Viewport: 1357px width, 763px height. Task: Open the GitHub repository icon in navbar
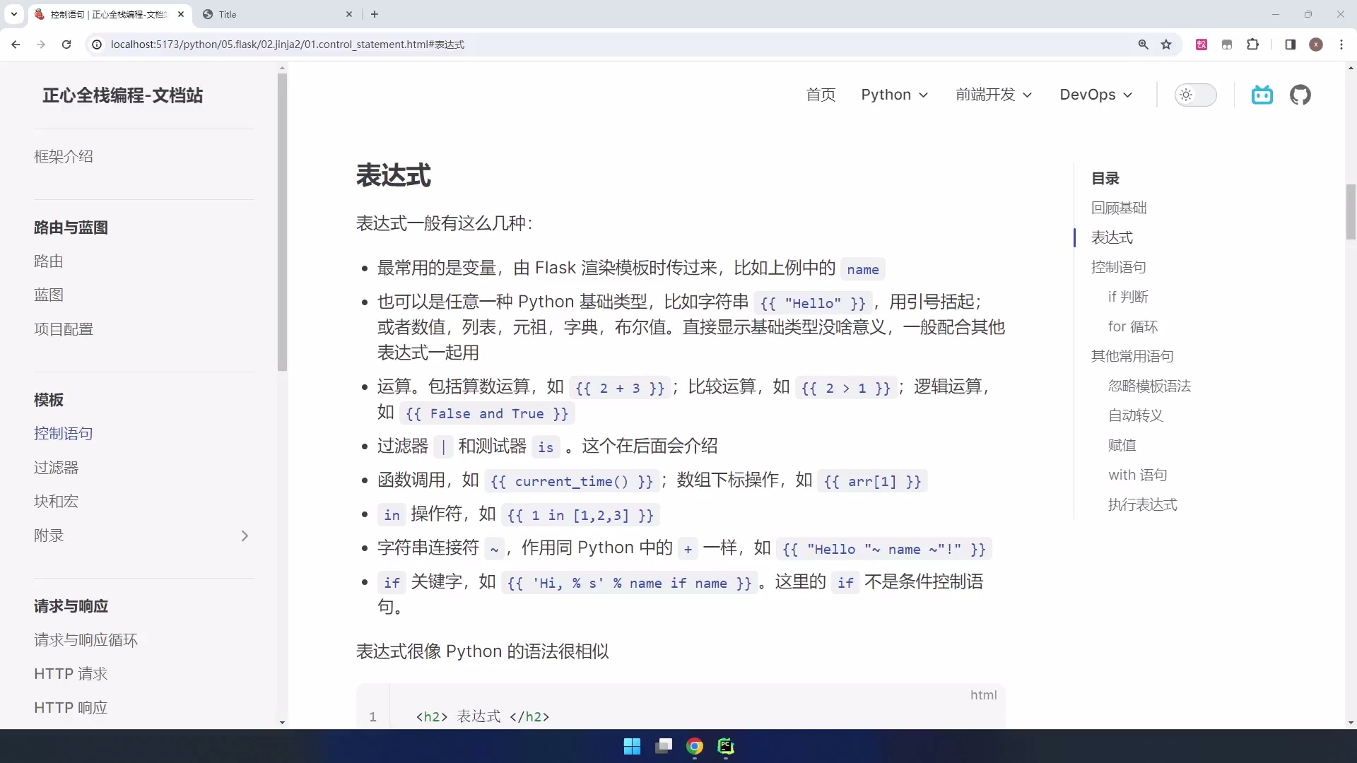tap(1301, 95)
